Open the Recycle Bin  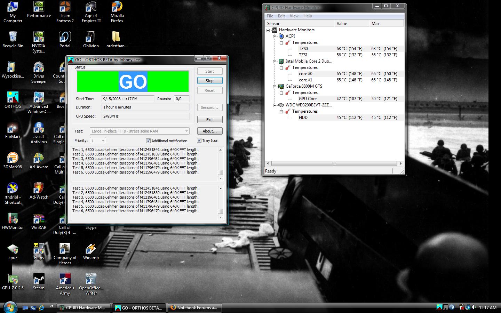point(13,40)
